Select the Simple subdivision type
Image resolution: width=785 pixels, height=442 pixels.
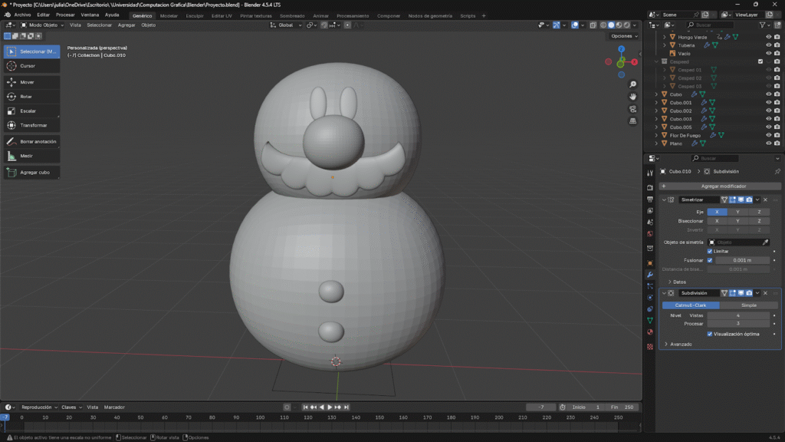click(x=748, y=305)
